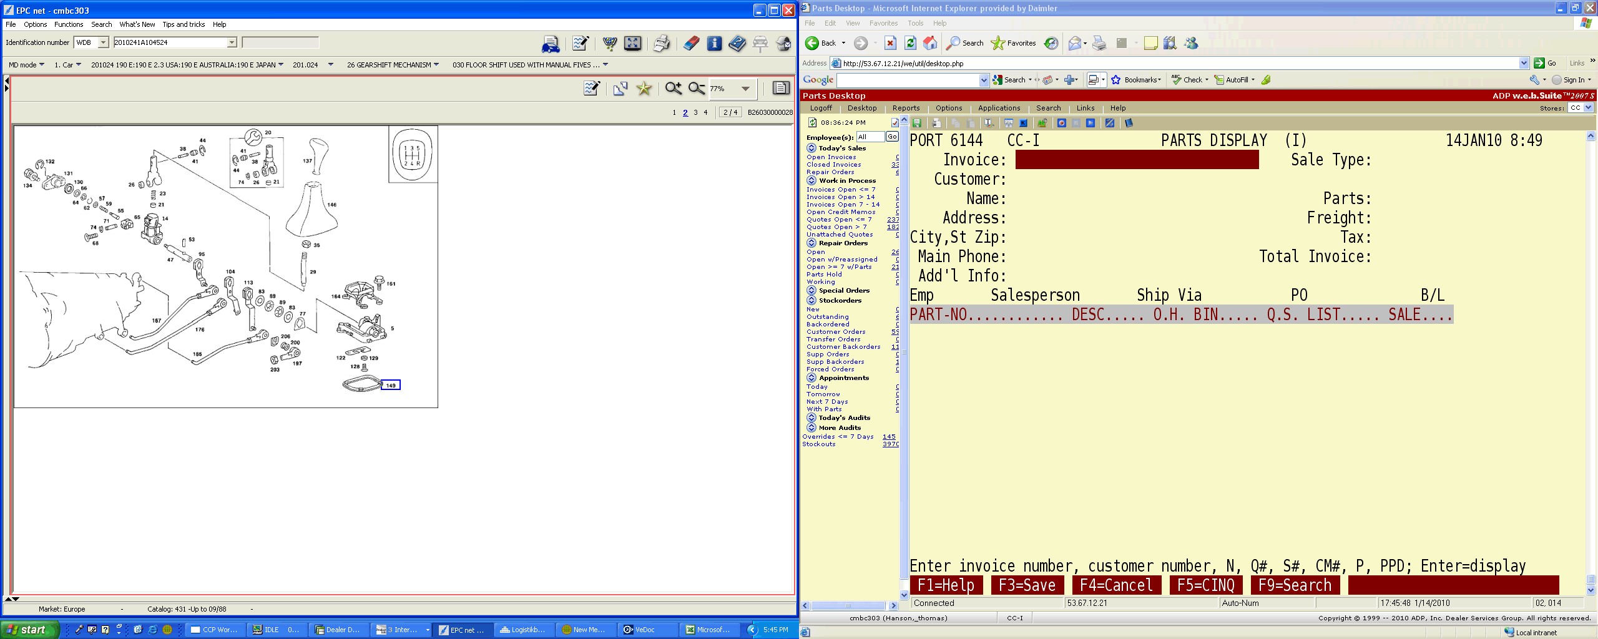This screenshot has height=639, width=1598.
Task: Click the sidebar horizontal scrollbar in Parts Desktop
Action: pyautogui.click(x=848, y=605)
